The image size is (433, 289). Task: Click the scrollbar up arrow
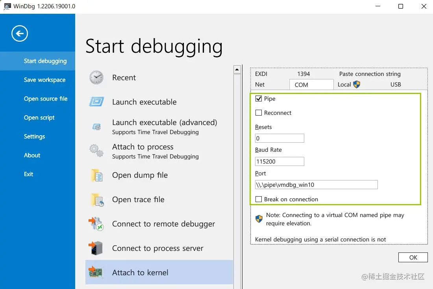point(237,70)
